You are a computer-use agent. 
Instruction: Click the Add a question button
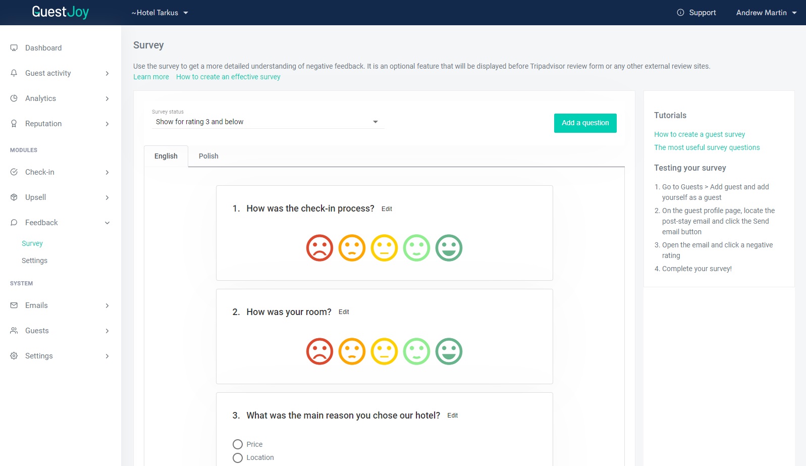[x=585, y=123]
